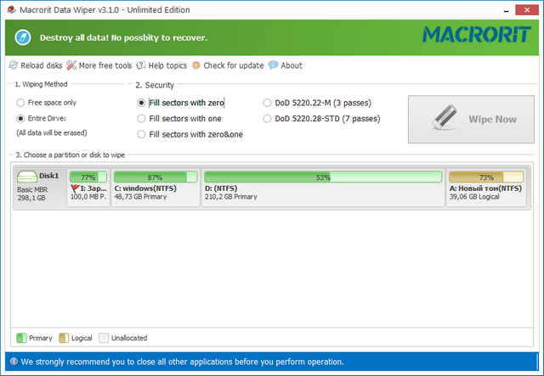Close the Macrorit Data Wiper window
This screenshot has width=544, height=376.
[527, 10]
